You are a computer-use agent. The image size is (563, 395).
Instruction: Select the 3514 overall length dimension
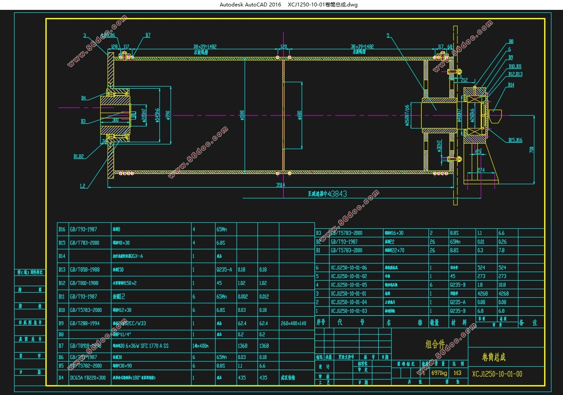[281, 184]
